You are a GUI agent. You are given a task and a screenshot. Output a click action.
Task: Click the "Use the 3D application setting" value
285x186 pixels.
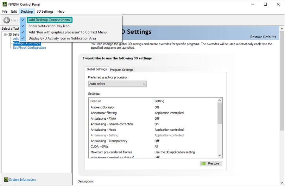pos(175,152)
